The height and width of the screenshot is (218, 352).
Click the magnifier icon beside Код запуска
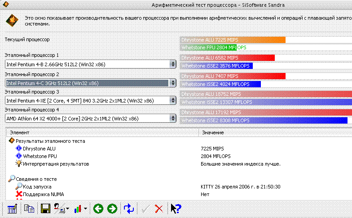point(19,186)
